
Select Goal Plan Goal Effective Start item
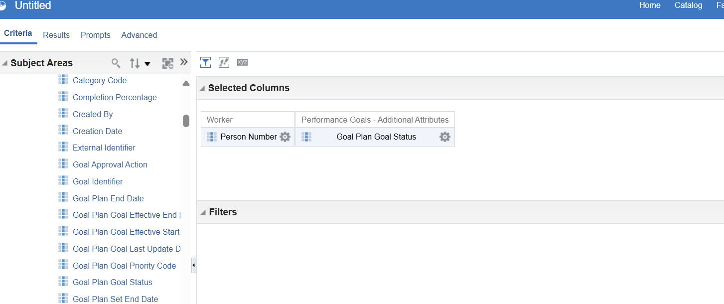point(127,232)
